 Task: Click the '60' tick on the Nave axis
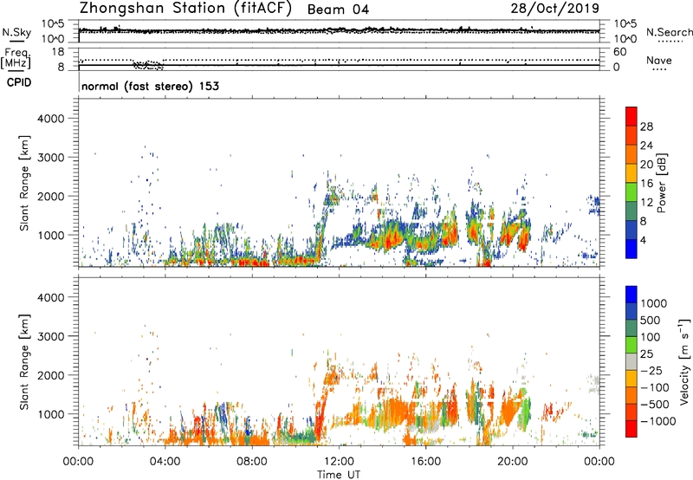620,52
